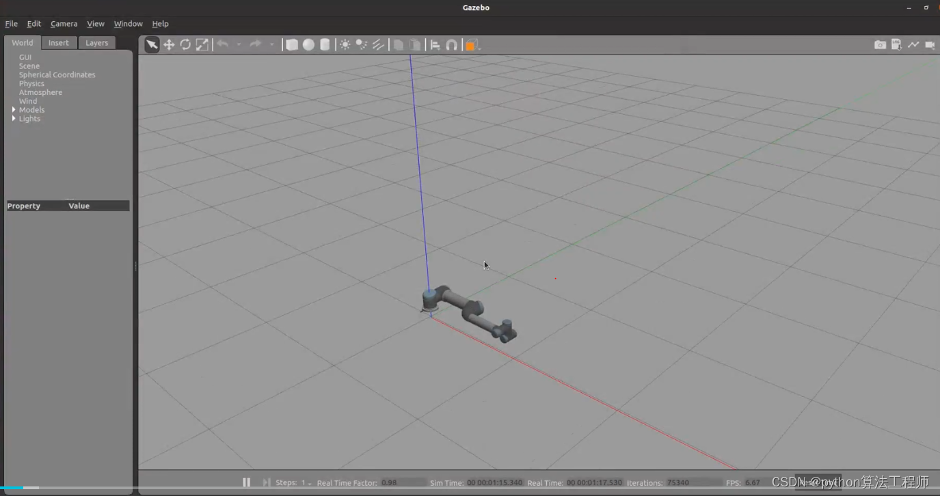
Task: Expand the Models tree arrow
Action: click(x=14, y=109)
